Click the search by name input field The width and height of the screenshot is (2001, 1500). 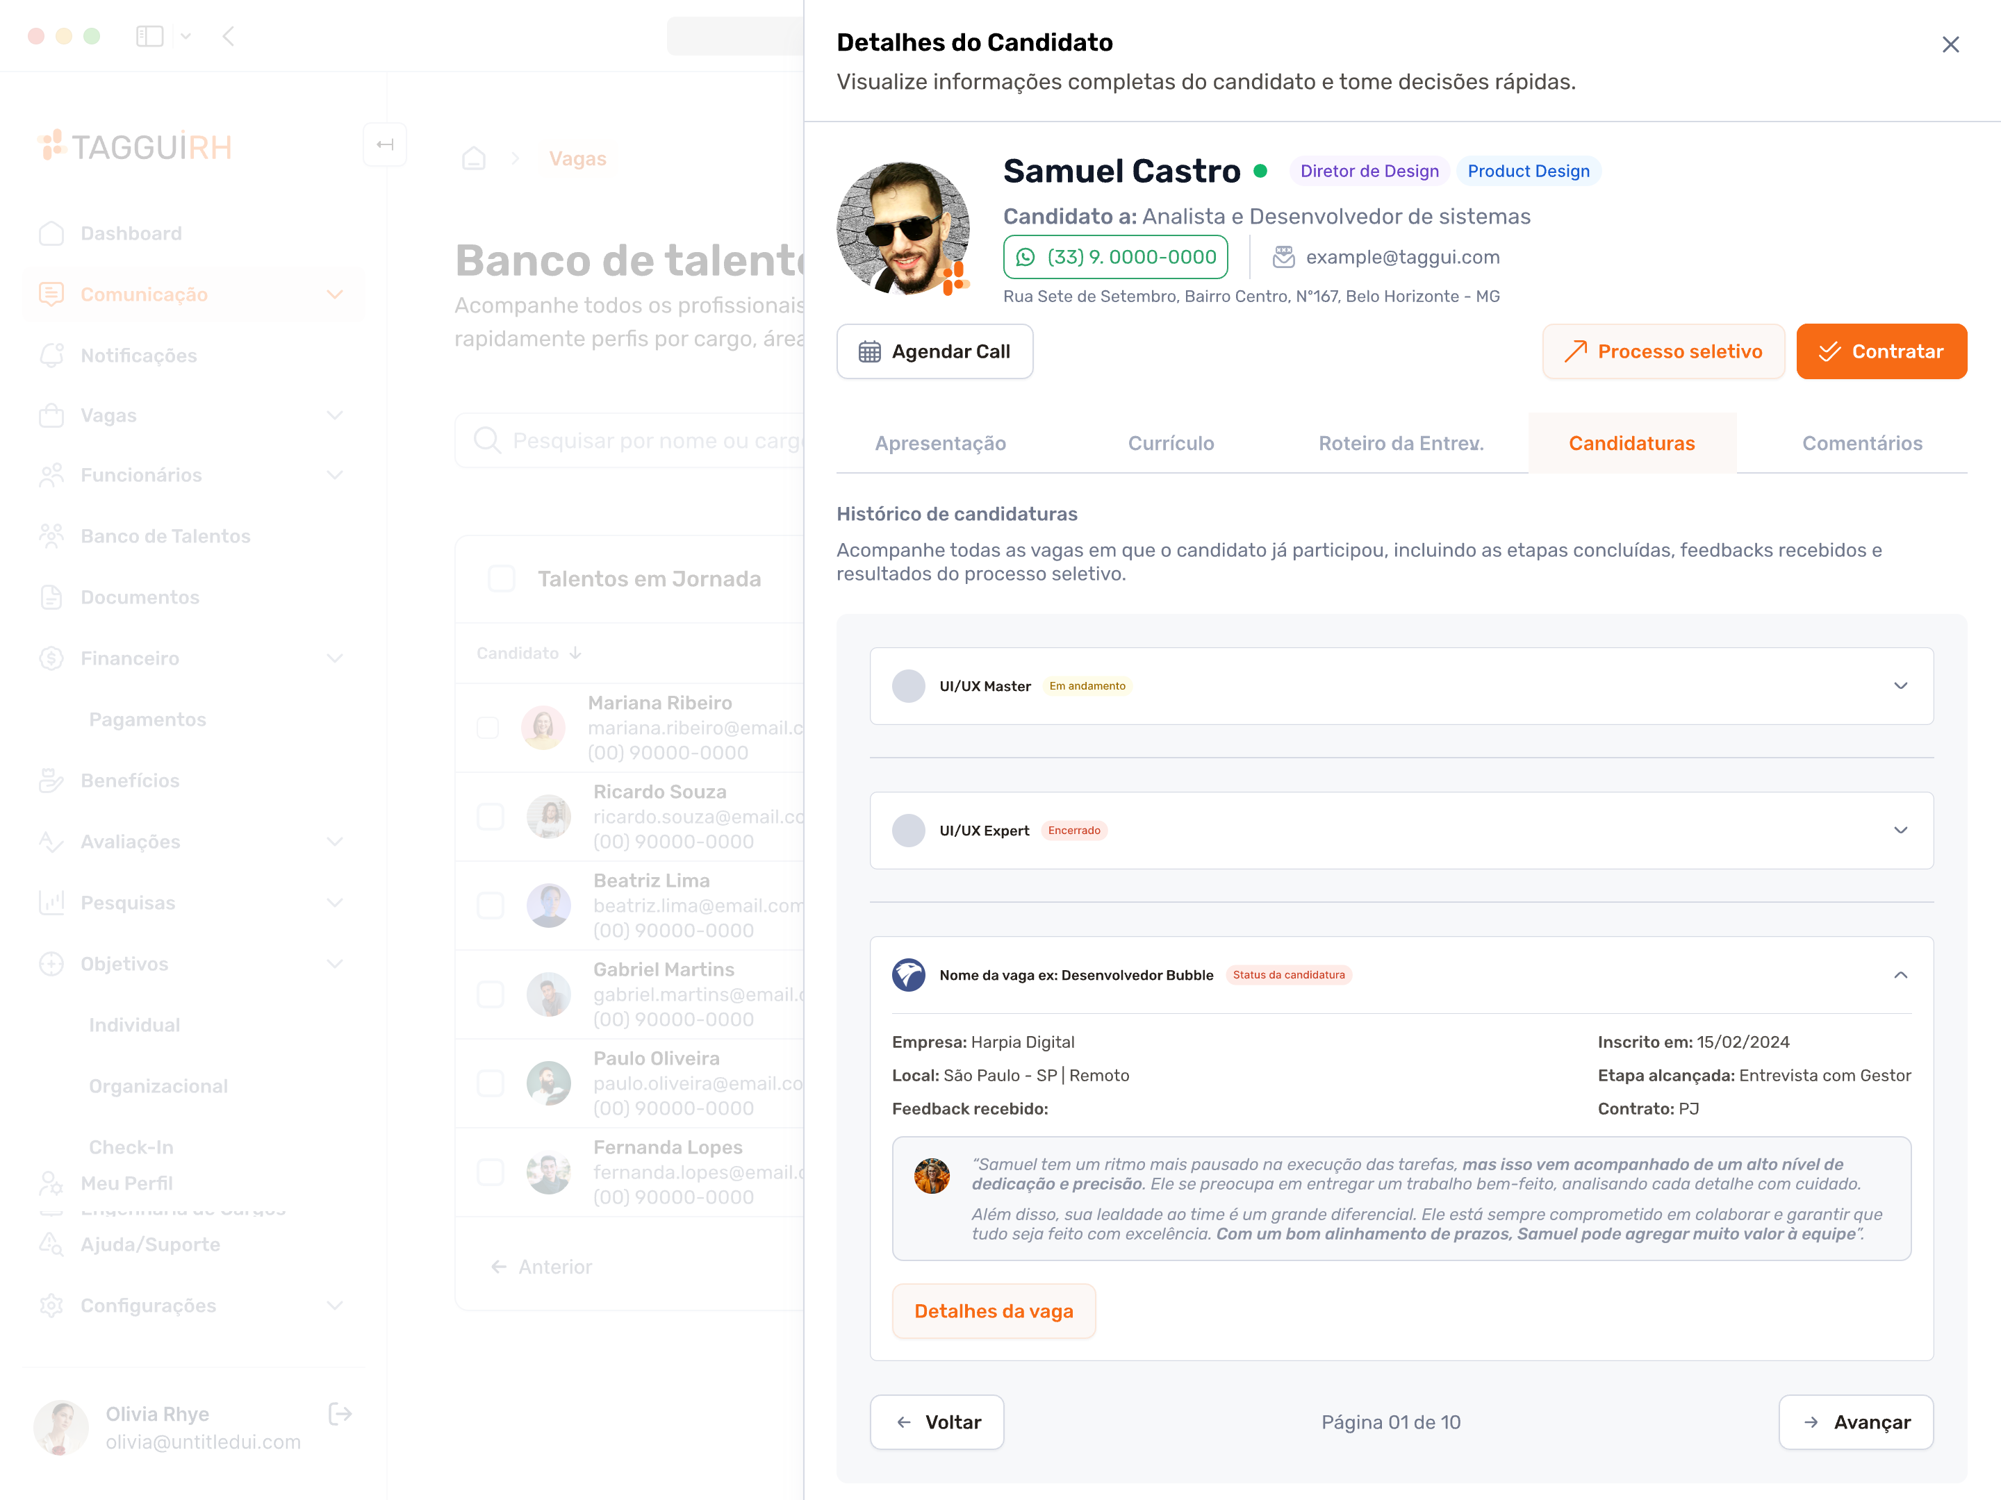pyautogui.click(x=629, y=440)
